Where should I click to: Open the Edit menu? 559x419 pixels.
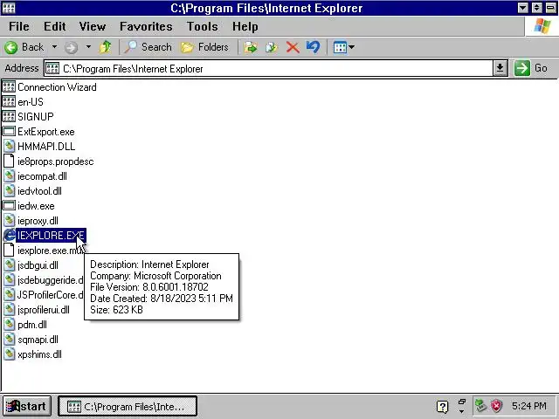(x=54, y=26)
